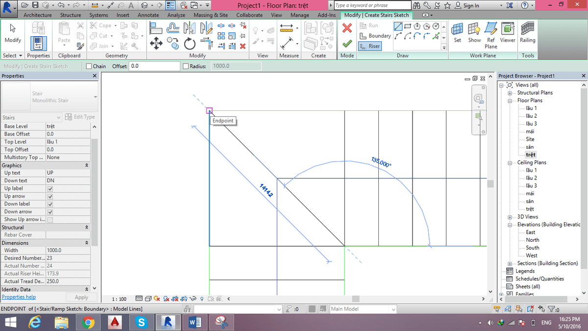Click the Railing tool
Image resolution: width=588 pixels, height=331 pixels.
528,33
